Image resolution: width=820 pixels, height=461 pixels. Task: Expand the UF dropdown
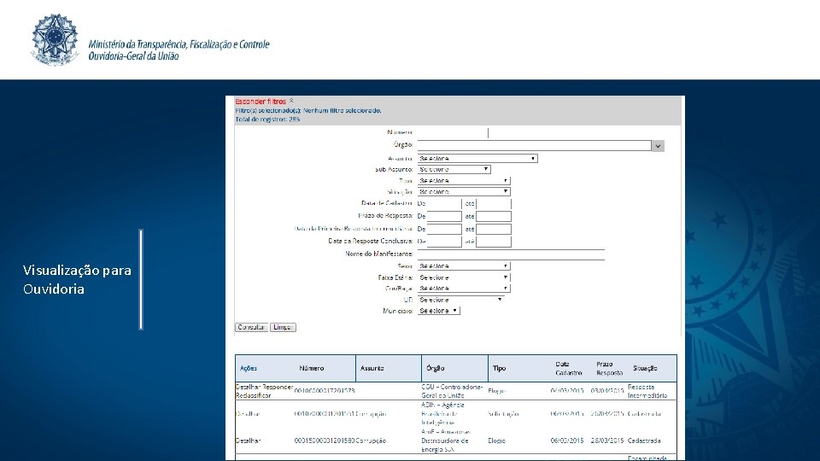click(460, 300)
